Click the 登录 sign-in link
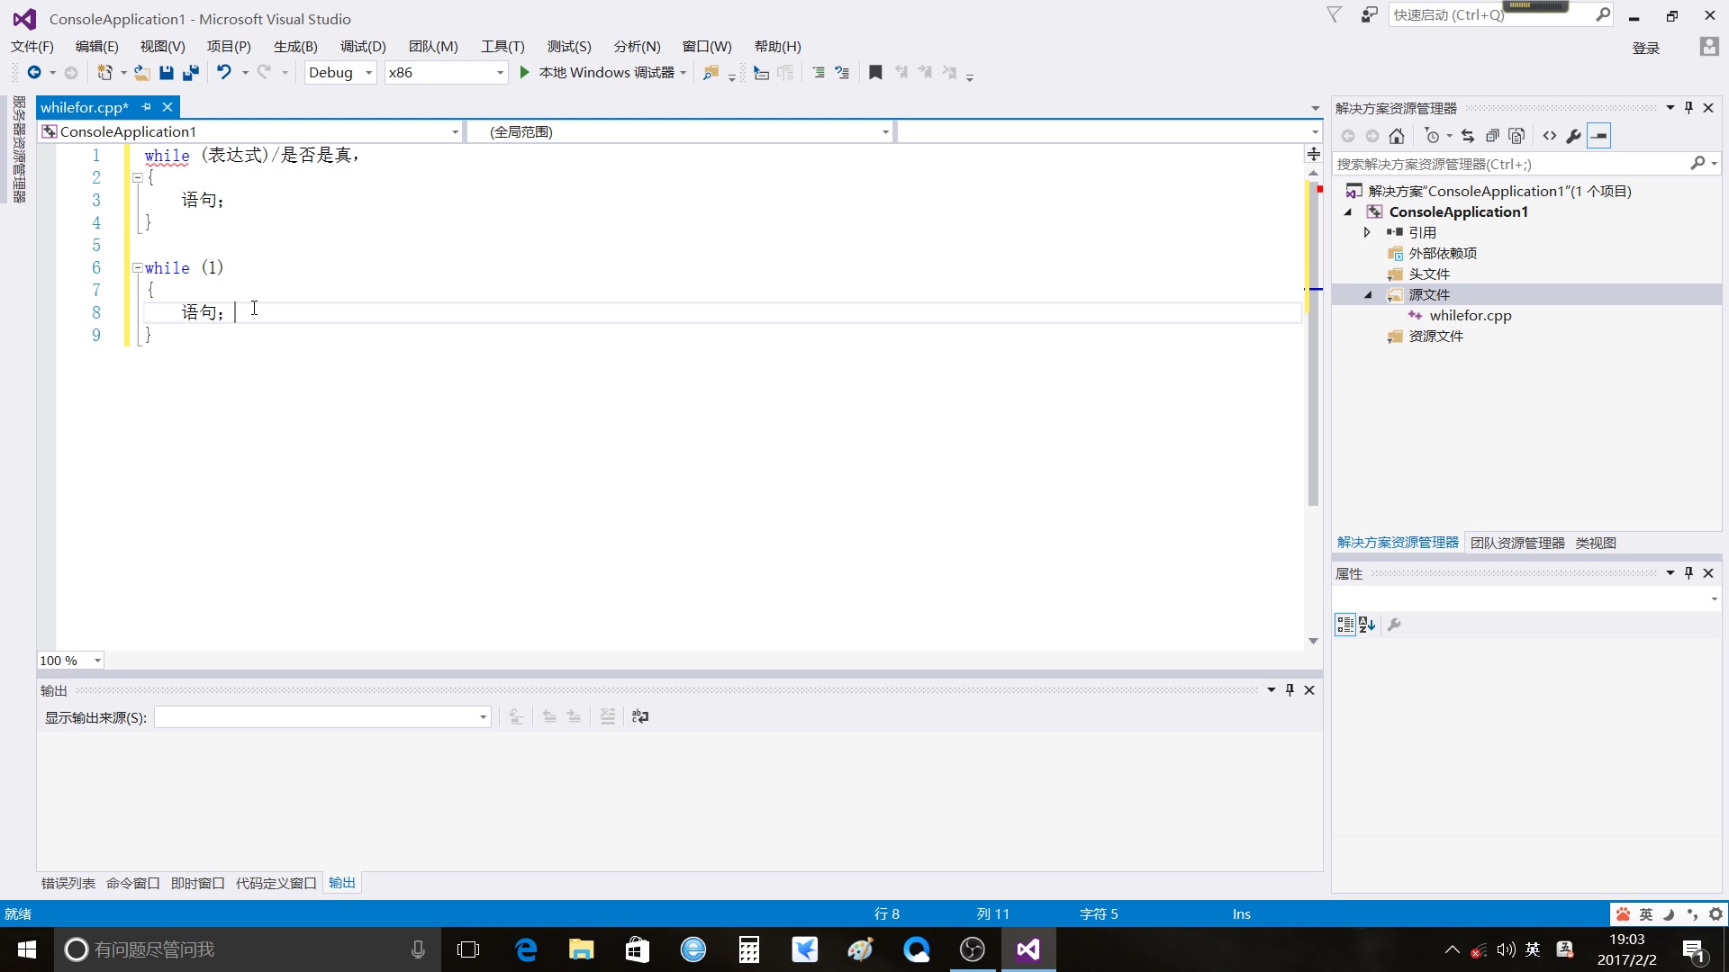 click(x=1645, y=48)
